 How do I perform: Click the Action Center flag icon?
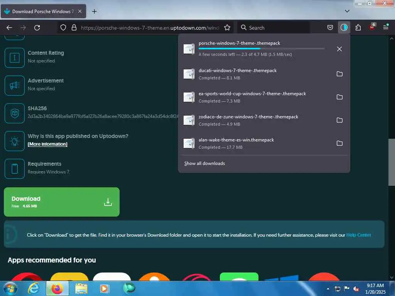[x=347, y=289]
